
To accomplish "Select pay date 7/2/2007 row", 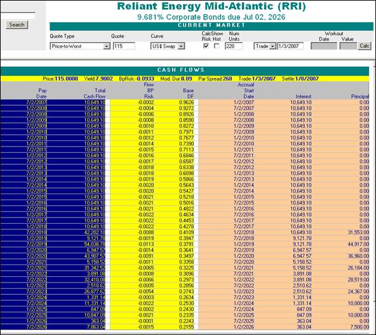I will [x=185, y=103].
